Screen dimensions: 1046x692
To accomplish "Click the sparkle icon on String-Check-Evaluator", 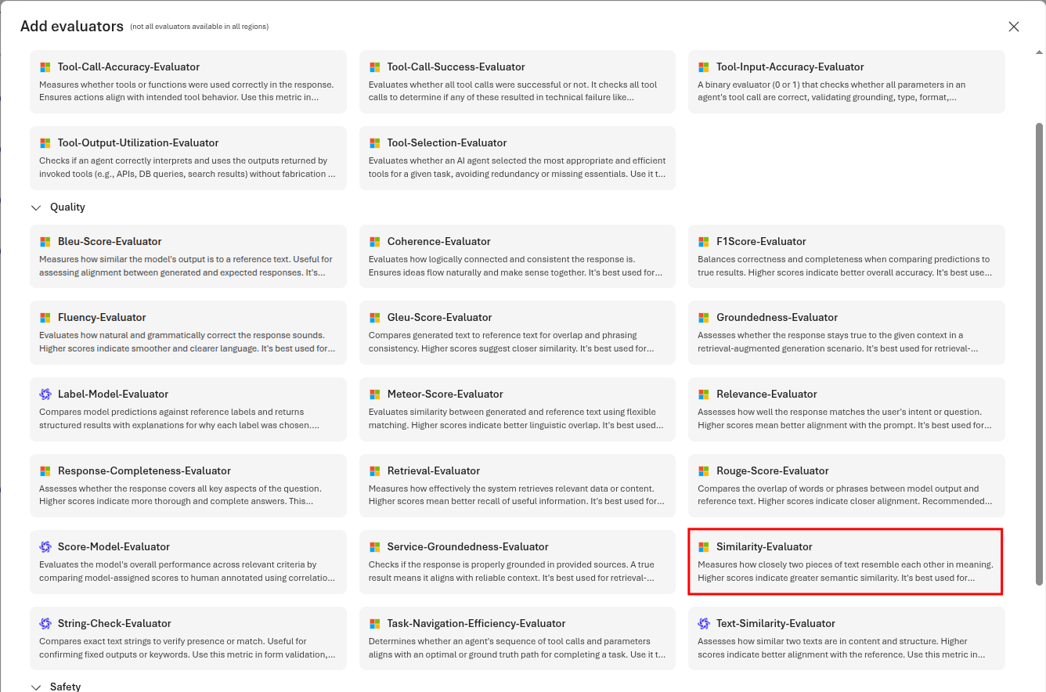I will (x=43, y=623).
